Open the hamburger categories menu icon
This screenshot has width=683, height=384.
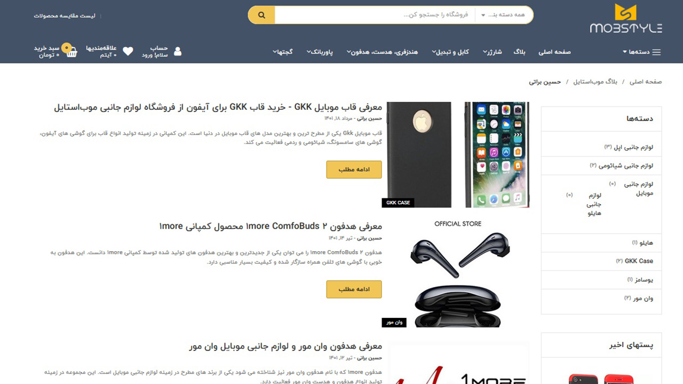coord(656,52)
